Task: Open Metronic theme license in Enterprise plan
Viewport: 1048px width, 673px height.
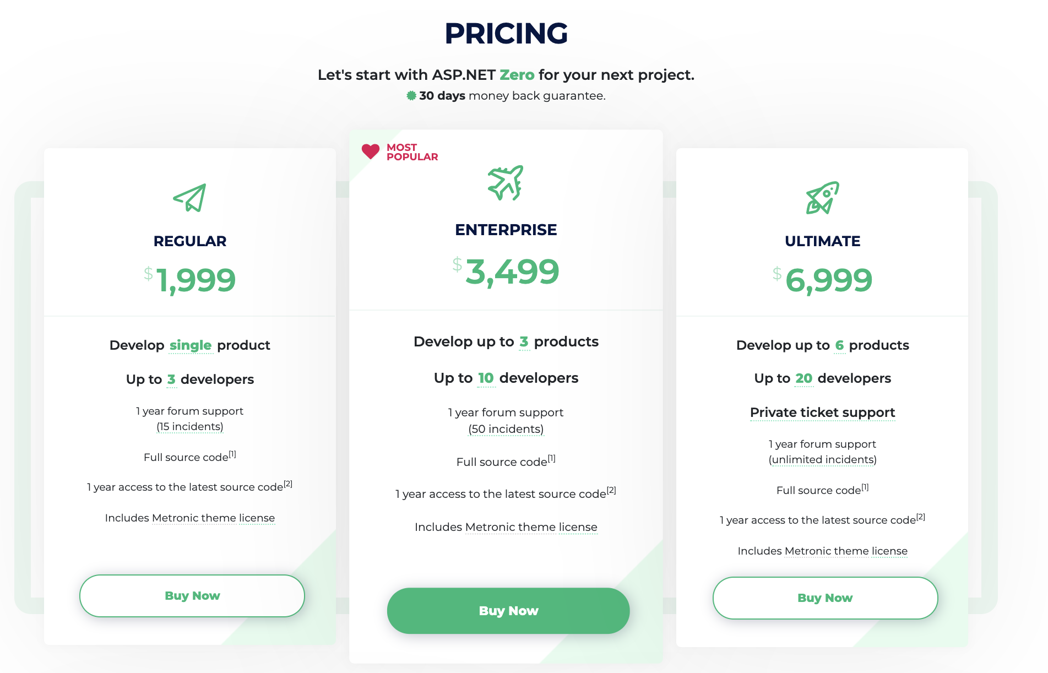Action: (531, 527)
